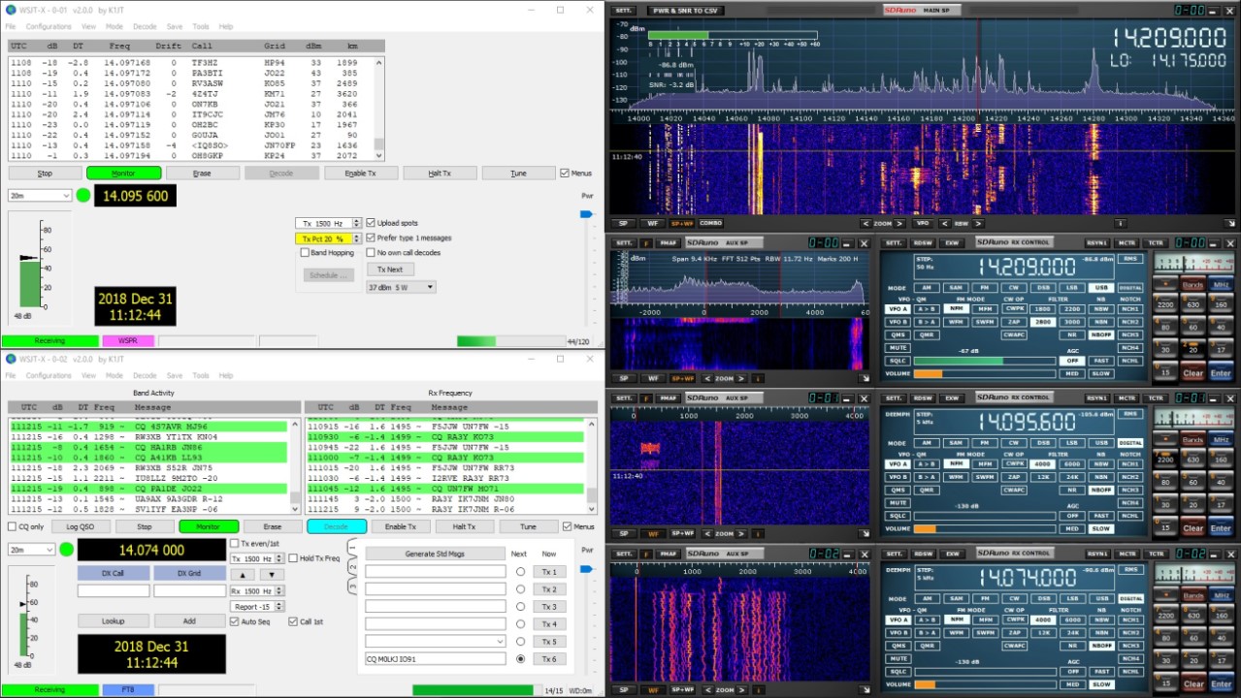The width and height of the screenshot is (1241, 698).
Task: Click the Tx Pct 20 % spinner arrows
Action: tap(357, 238)
